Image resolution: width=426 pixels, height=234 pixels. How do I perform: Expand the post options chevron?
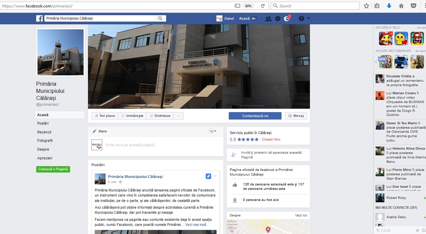[x=215, y=176]
